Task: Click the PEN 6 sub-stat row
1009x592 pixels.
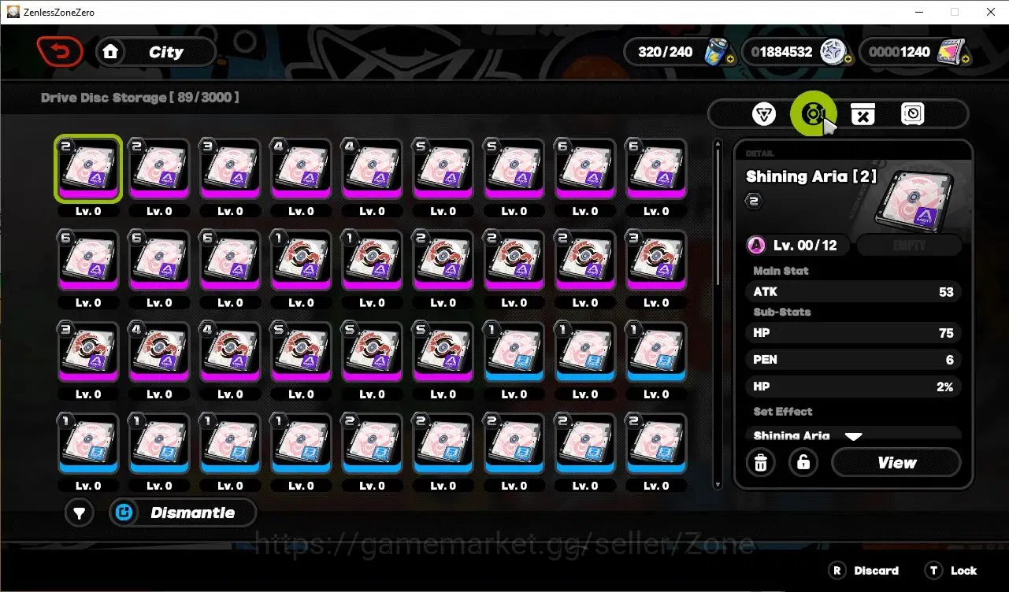Action: (x=853, y=360)
